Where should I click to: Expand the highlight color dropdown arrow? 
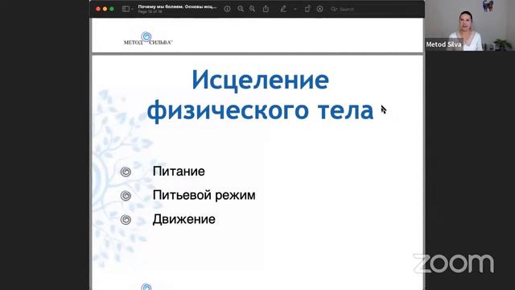click(295, 9)
